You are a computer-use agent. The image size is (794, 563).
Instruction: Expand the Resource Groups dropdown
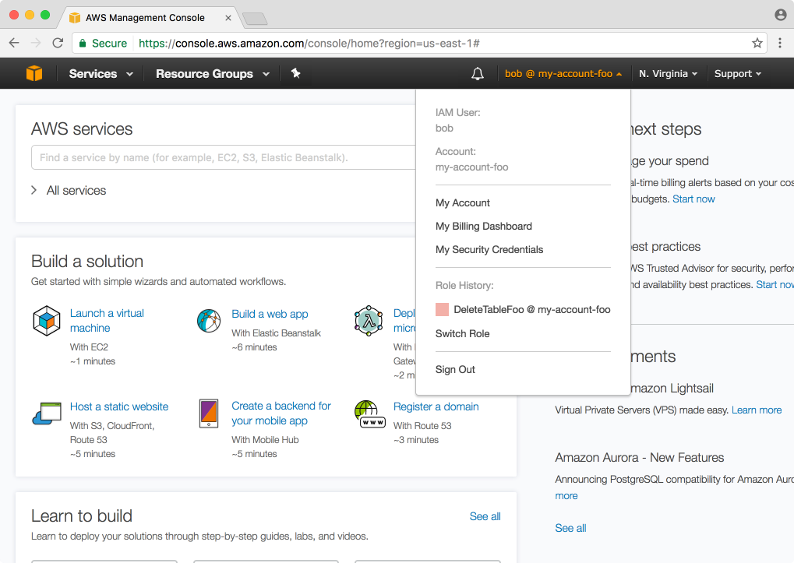coord(212,74)
